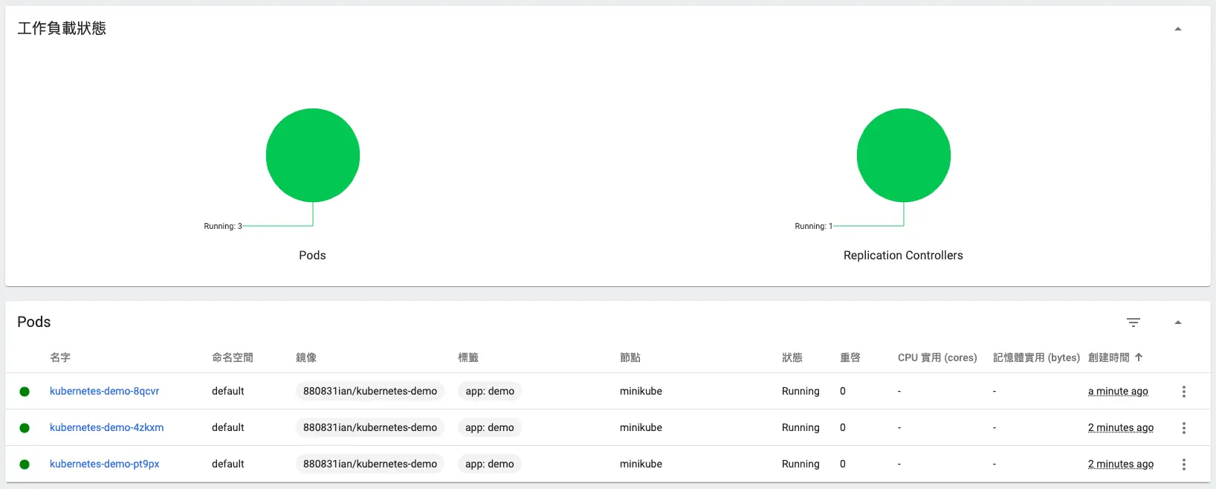Click 'a minute ago' timestamp in first row
The width and height of the screenshot is (1216, 489).
click(x=1118, y=391)
